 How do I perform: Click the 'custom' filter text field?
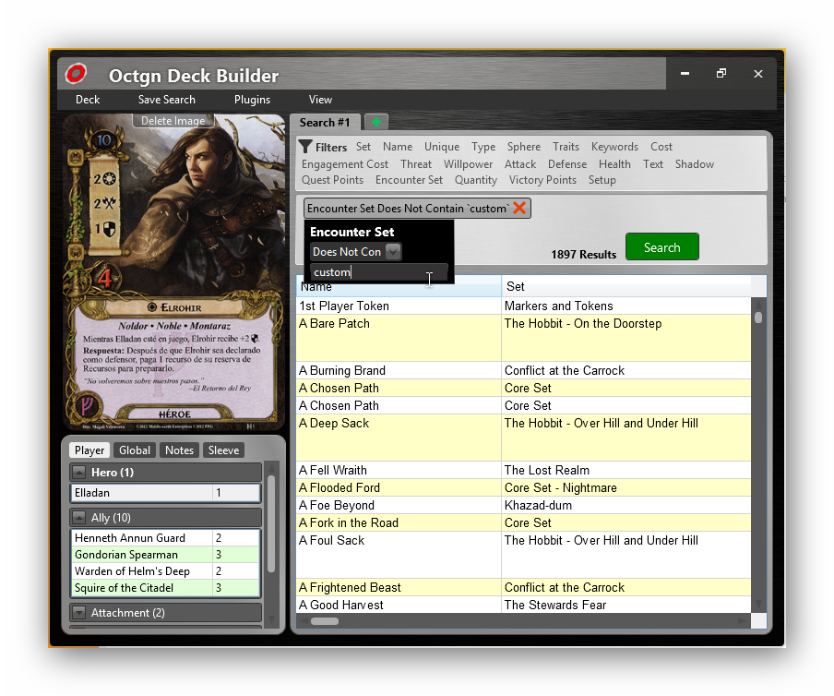click(x=378, y=272)
